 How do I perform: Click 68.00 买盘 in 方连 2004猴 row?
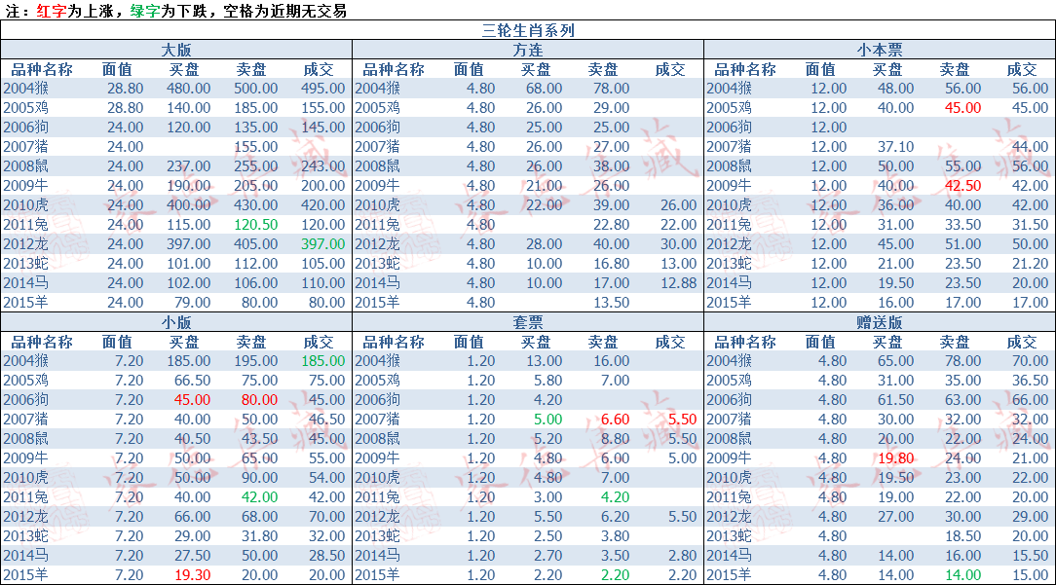pyautogui.click(x=545, y=89)
